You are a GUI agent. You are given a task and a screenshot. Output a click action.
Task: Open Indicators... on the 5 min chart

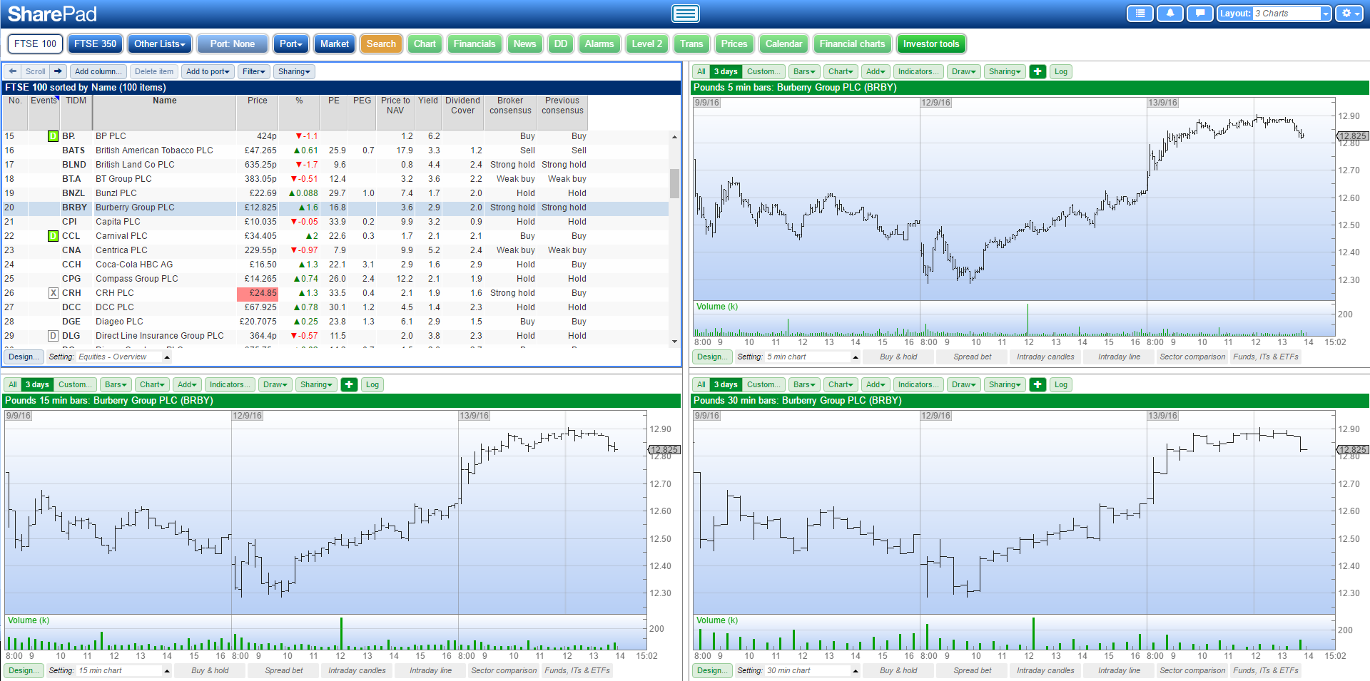coord(919,71)
